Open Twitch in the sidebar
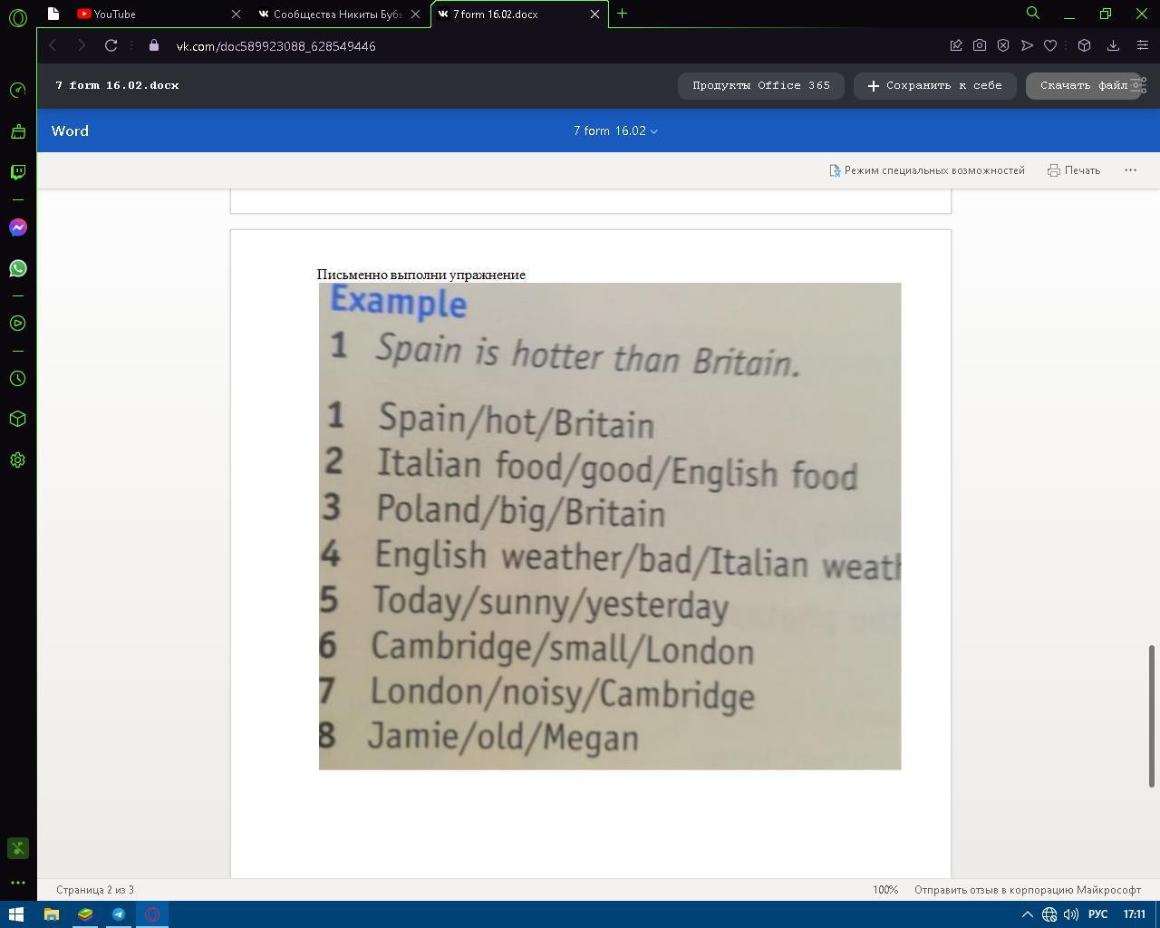 click(x=17, y=171)
